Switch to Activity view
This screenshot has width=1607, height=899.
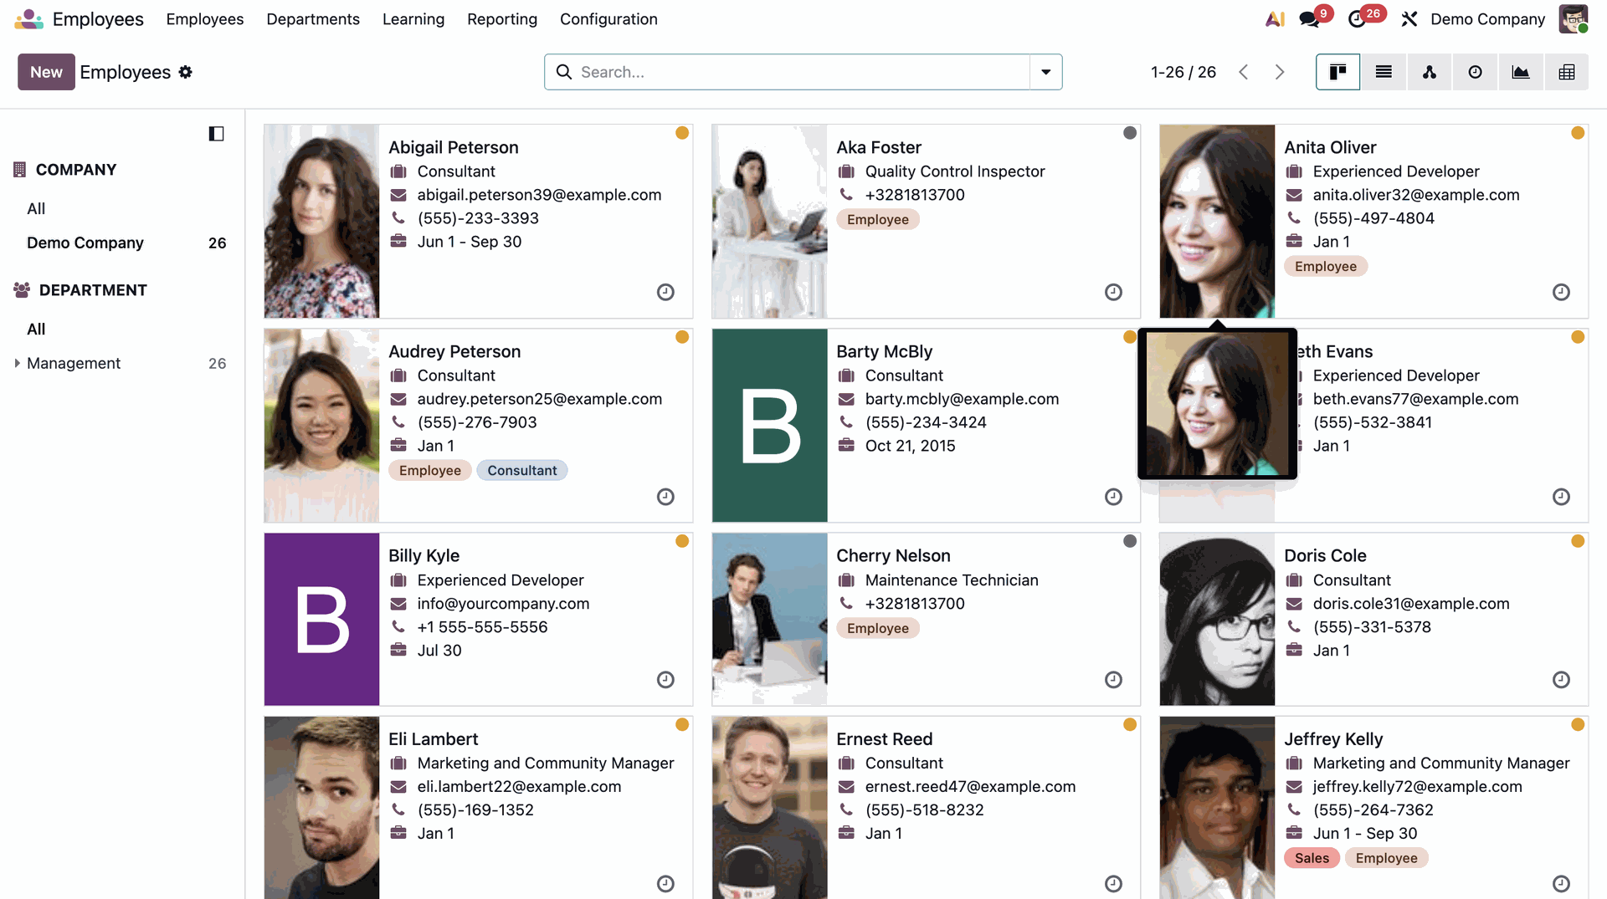[x=1475, y=72]
